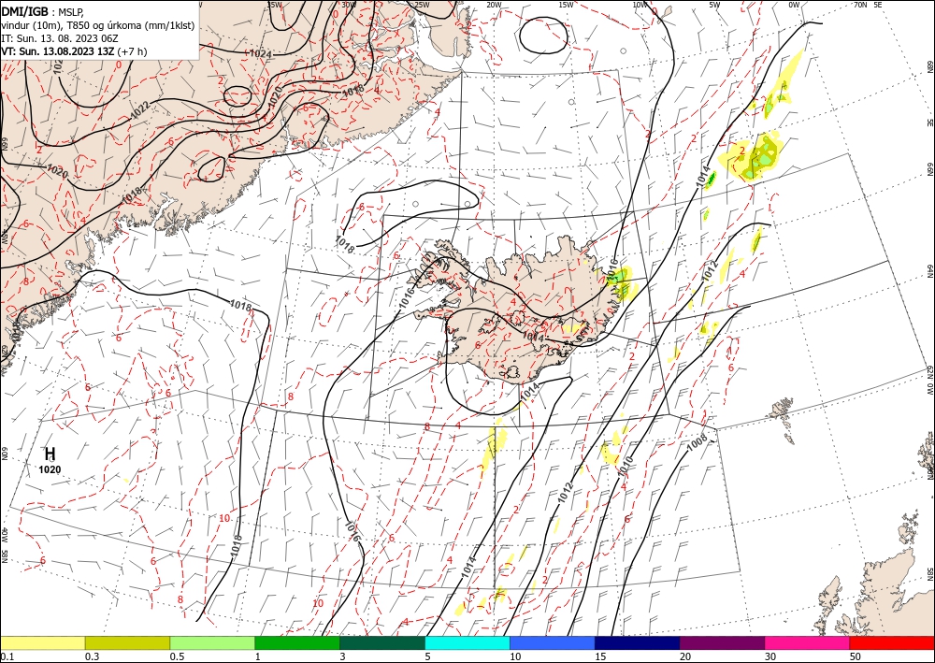
Task: Click the '1008' isobar label
Action: pyautogui.click(x=697, y=441)
